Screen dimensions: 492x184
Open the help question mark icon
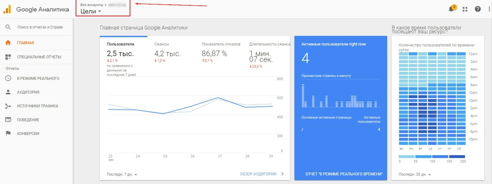[478, 9]
